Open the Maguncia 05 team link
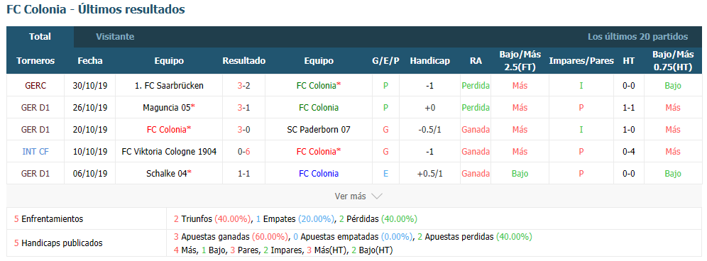The height and width of the screenshot is (261, 707). pos(169,107)
